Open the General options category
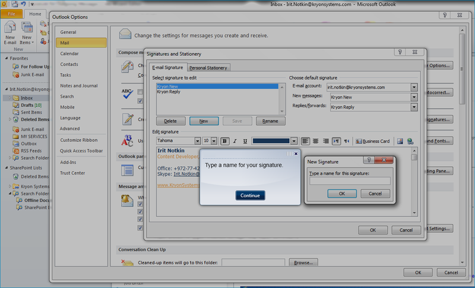 [81, 32]
